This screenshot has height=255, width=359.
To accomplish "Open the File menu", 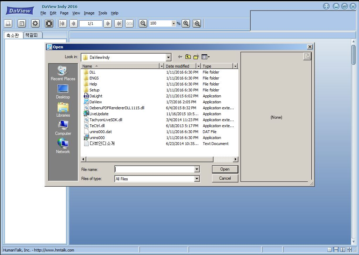I will coord(43,13).
